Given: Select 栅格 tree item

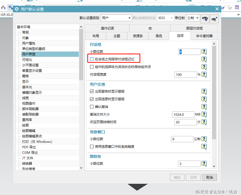Looking at the screenshot, I should pyautogui.click(x=25, y=76).
